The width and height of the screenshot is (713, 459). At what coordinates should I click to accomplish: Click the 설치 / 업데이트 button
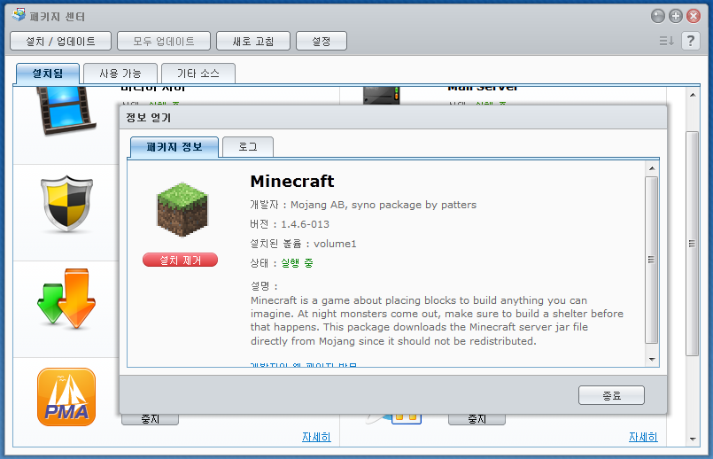point(60,41)
